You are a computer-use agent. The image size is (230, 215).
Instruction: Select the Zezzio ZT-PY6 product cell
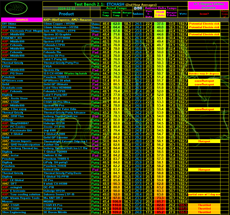tap(67, 127)
